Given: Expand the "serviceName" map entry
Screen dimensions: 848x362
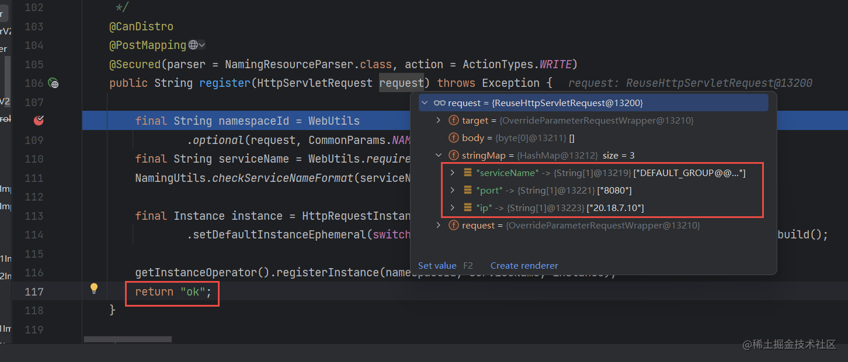Looking at the screenshot, I should (x=453, y=173).
